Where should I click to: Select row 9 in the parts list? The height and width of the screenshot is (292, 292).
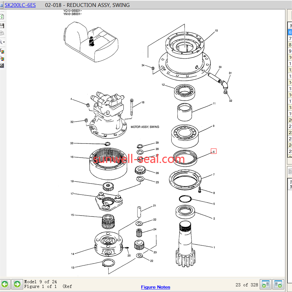coord(290,51)
